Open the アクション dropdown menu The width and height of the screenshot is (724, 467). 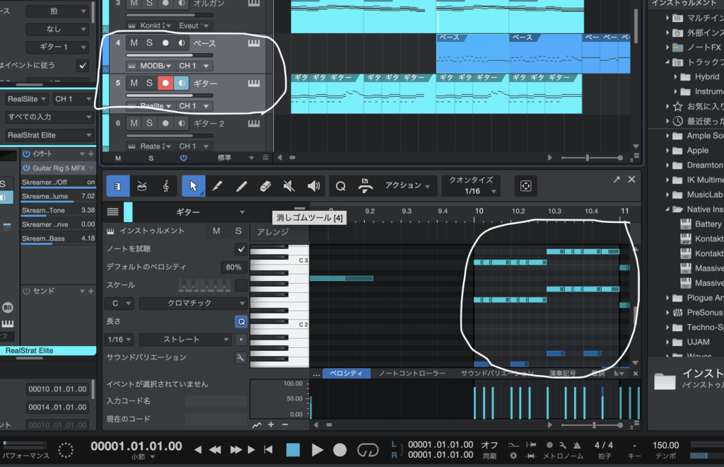(x=407, y=186)
